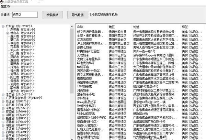Select 河源市 in the tree
This screenshot has height=140, width=206.
tap(22, 74)
